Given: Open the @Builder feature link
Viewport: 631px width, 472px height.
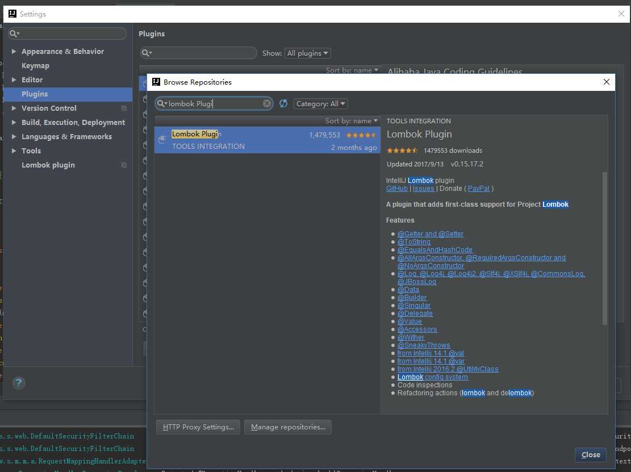Looking at the screenshot, I should (x=412, y=298).
